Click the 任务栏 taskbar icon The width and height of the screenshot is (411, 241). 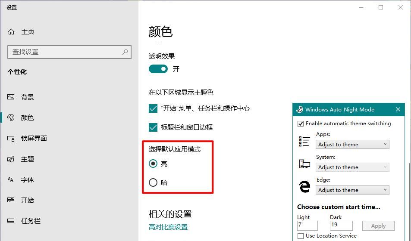(11, 221)
